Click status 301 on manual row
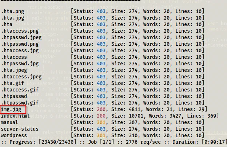Screen dimensions: 227x147 [x=101, y=122]
